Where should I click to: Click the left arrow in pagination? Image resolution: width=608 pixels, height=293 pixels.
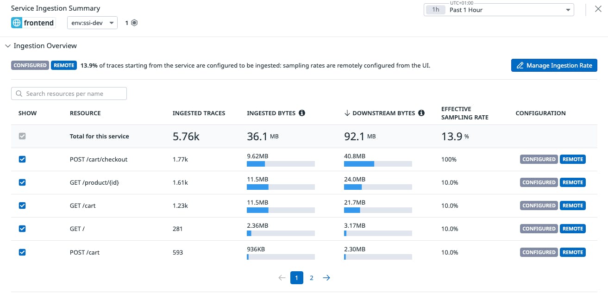click(x=282, y=278)
